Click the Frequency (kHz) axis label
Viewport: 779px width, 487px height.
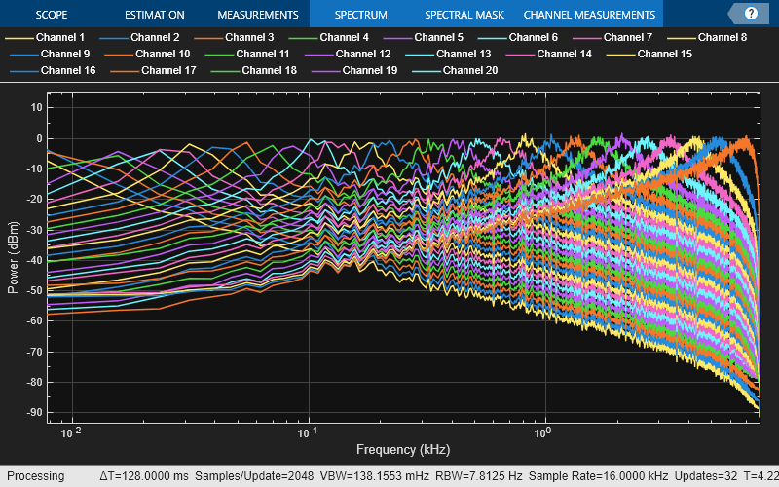click(x=403, y=449)
